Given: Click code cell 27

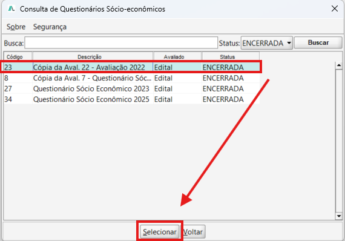Looking at the screenshot, I should (18, 88).
